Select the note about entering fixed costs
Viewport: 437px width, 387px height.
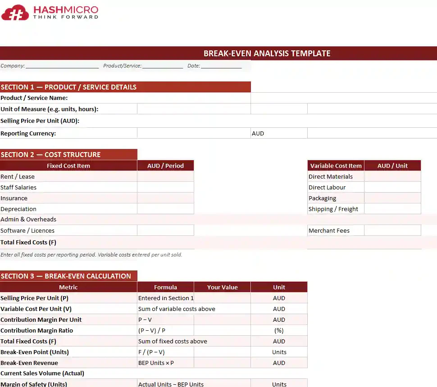[x=91, y=255]
